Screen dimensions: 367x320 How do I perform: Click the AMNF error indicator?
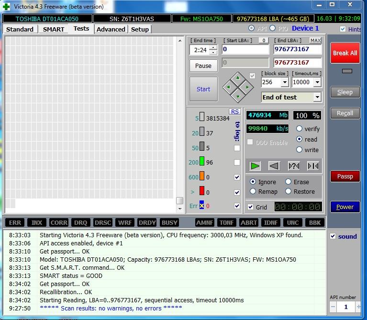click(x=205, y=222)
